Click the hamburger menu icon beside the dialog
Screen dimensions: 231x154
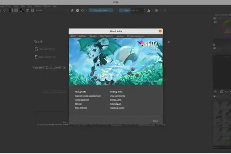tap(169, 42)
